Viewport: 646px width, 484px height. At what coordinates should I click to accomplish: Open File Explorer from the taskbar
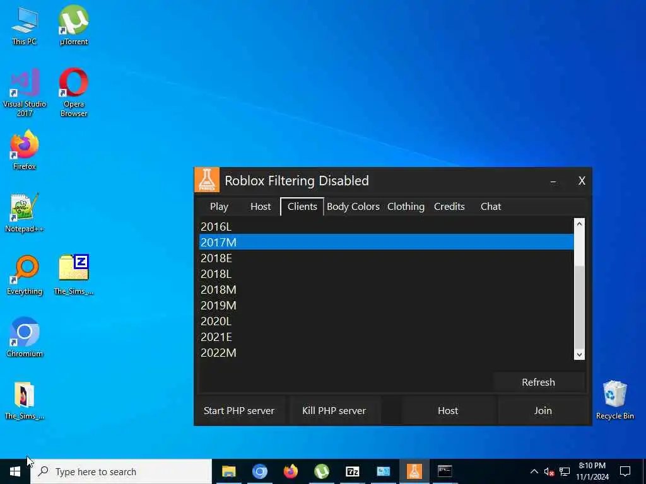click(x=228, y=471)
